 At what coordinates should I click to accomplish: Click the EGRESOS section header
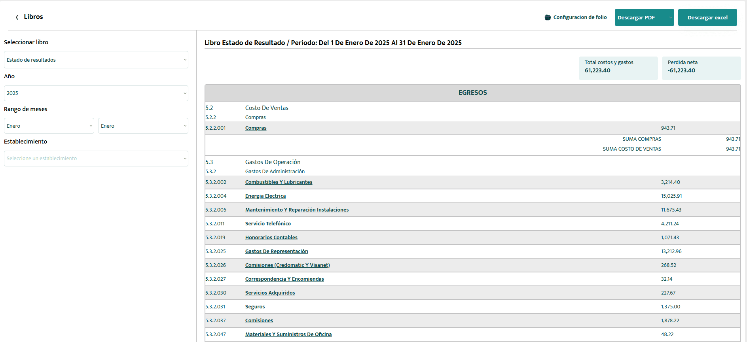point(472,93)
